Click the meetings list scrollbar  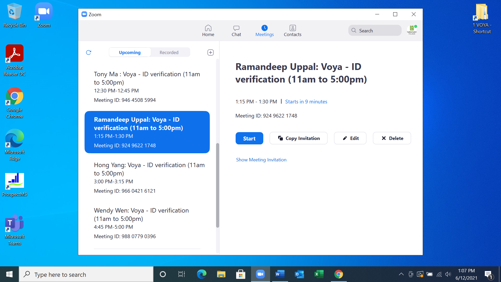point(218,185)
